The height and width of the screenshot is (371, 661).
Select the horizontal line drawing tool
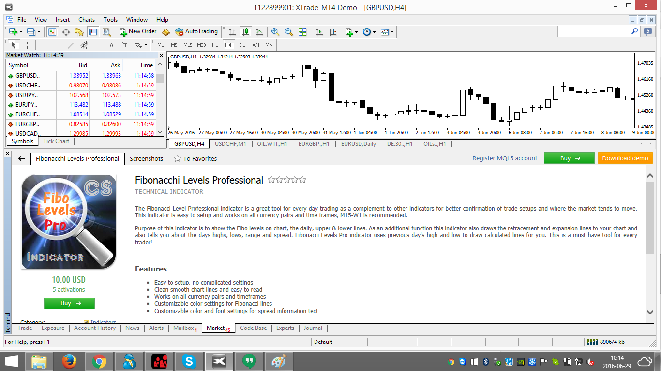point(58,45)
